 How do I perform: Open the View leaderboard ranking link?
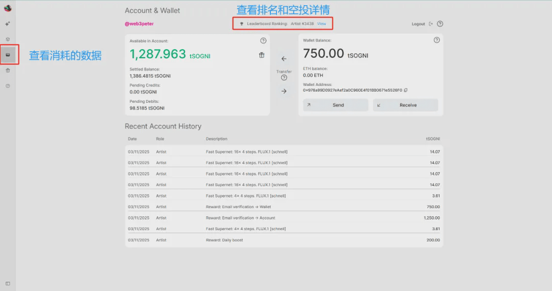[321, 24]
